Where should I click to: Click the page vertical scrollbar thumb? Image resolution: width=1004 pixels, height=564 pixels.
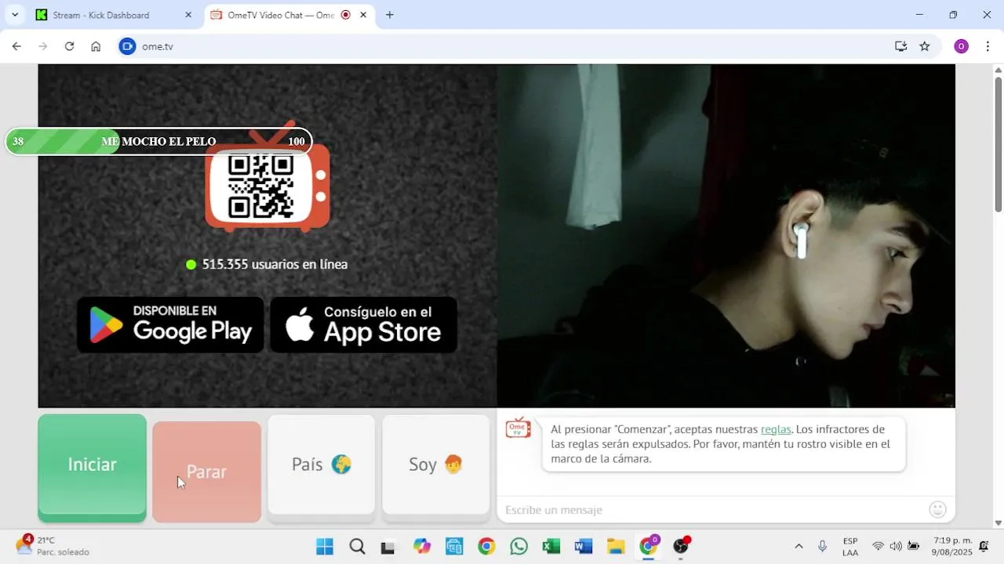(x=998, y=143)
